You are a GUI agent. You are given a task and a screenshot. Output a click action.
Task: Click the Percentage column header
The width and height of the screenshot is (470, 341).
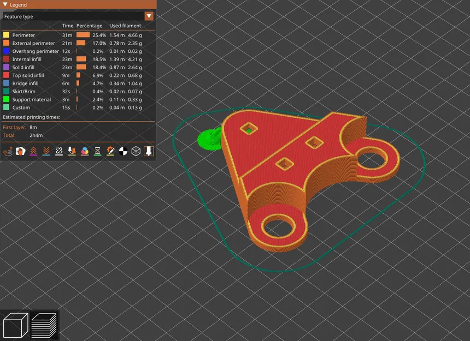(89, 26)
